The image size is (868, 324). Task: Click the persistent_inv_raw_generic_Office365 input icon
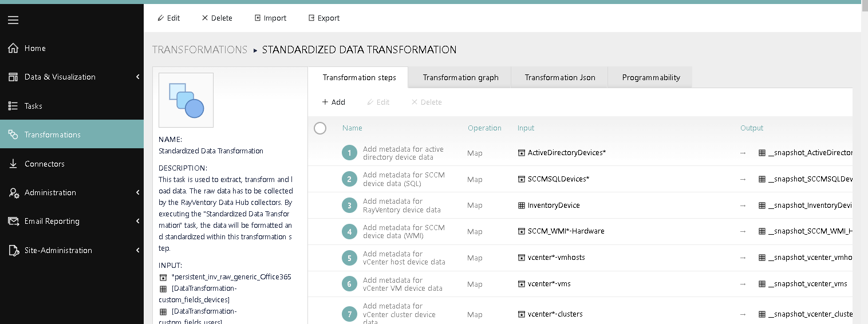[163, 277]
